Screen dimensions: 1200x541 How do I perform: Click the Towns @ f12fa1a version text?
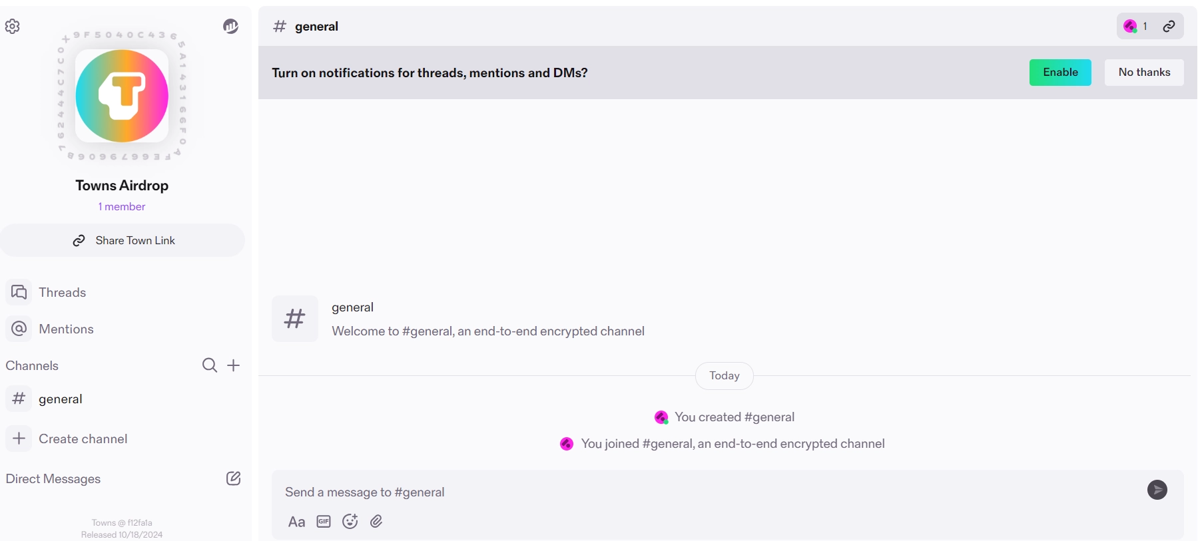tap(122, 523)
